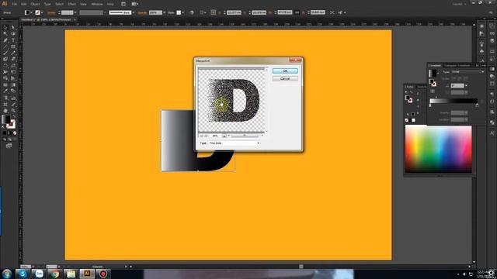Open gradient Type dropdown in Gradient panel
The image size is (497, 279).
coord(467,72)
